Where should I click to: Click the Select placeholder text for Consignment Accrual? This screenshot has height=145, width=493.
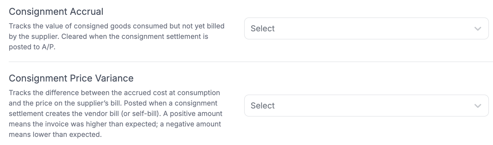tap(263, 28)
